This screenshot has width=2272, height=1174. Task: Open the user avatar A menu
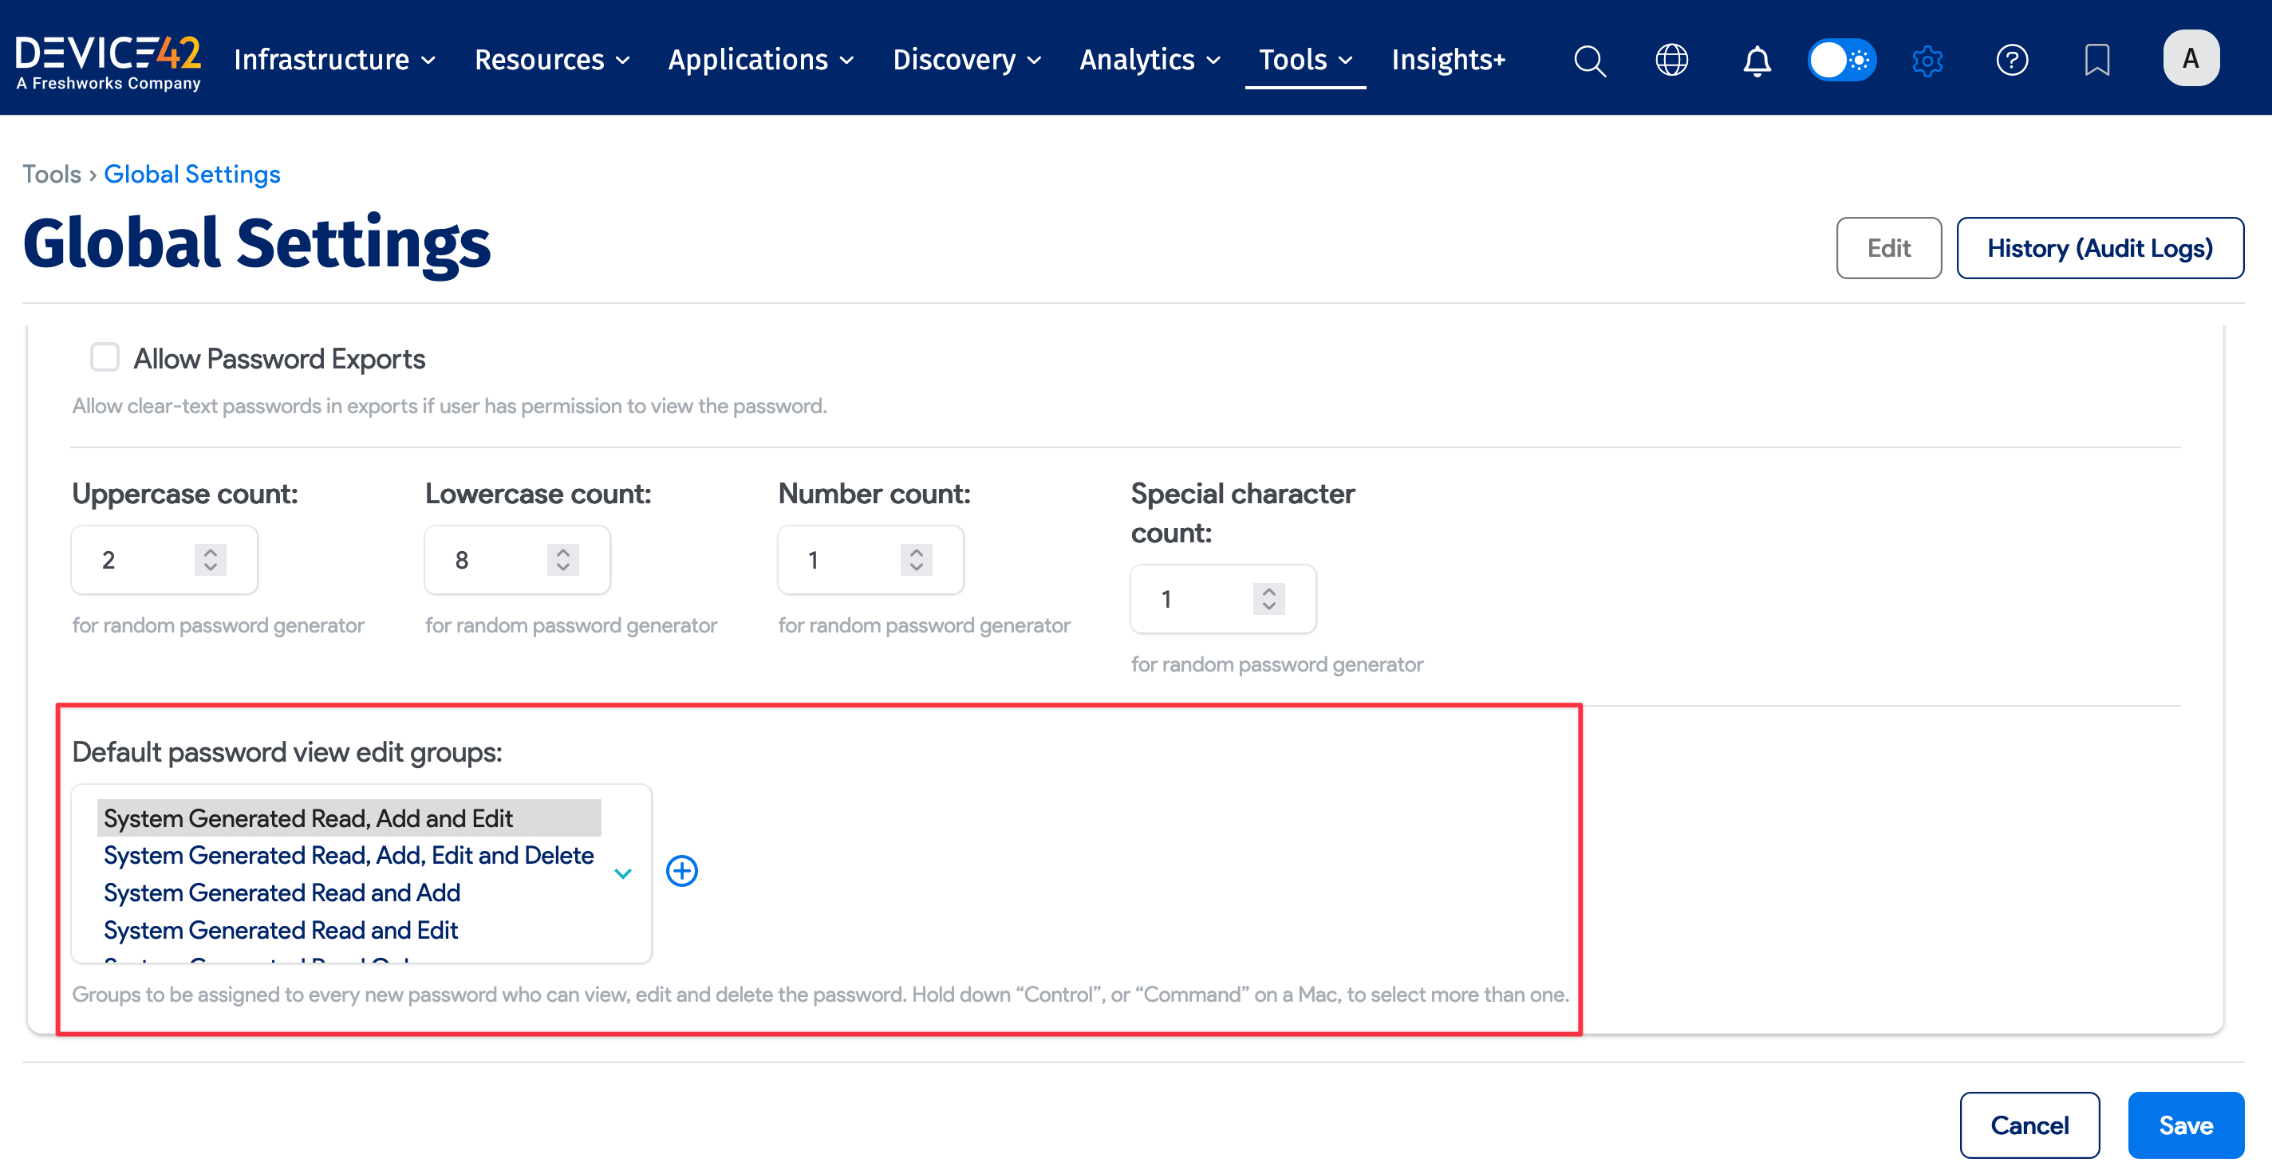click(2190, 58)
